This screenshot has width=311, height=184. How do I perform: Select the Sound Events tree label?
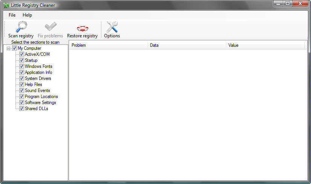37,90
